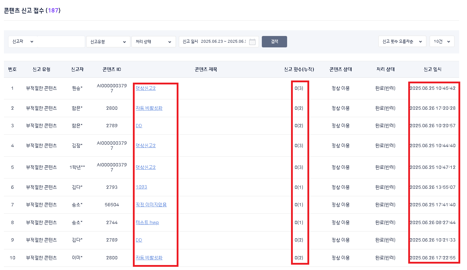467x270 pixels.
Task: Open the DD link in row 3
Action: click(139, 126)
